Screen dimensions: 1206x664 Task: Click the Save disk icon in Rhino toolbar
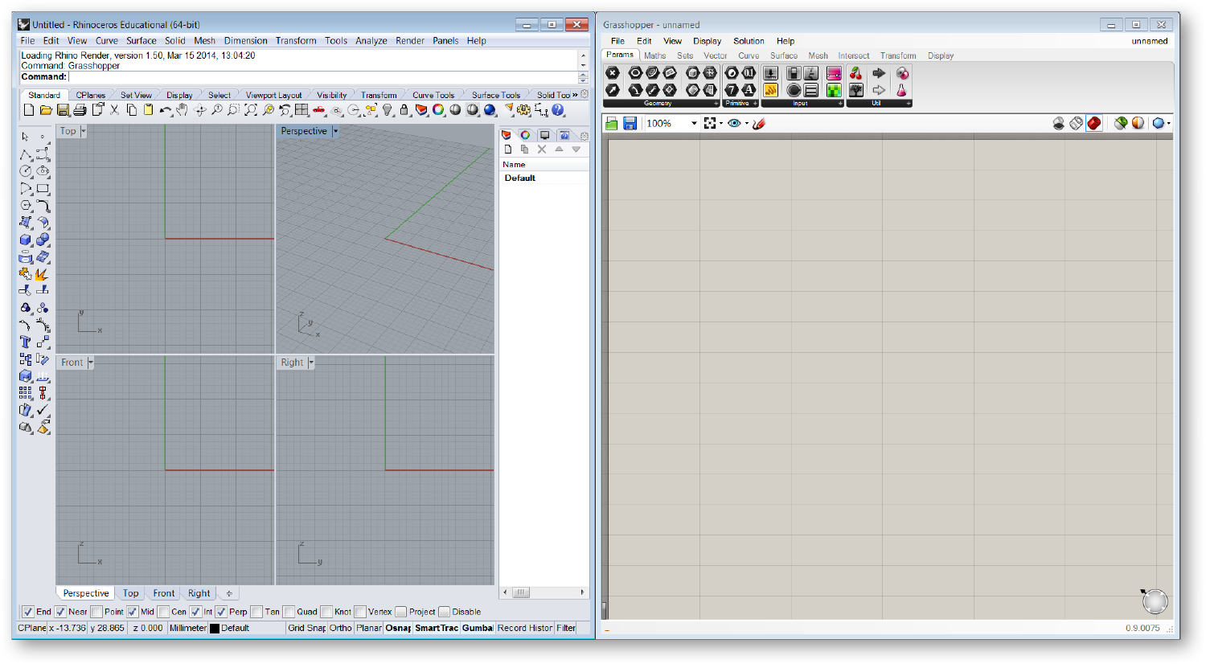(x=63, y=110)
